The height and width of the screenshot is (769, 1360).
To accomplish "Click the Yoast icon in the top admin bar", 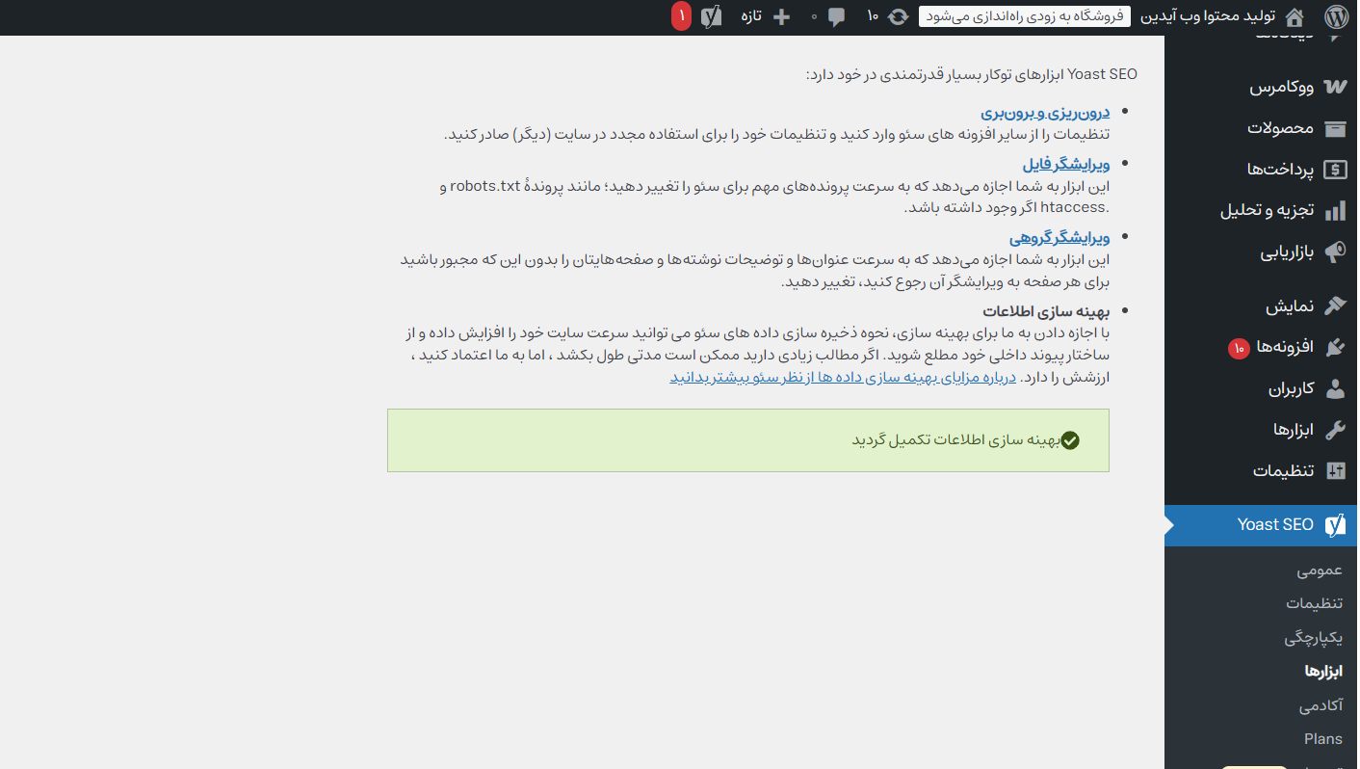I will 712,16.
